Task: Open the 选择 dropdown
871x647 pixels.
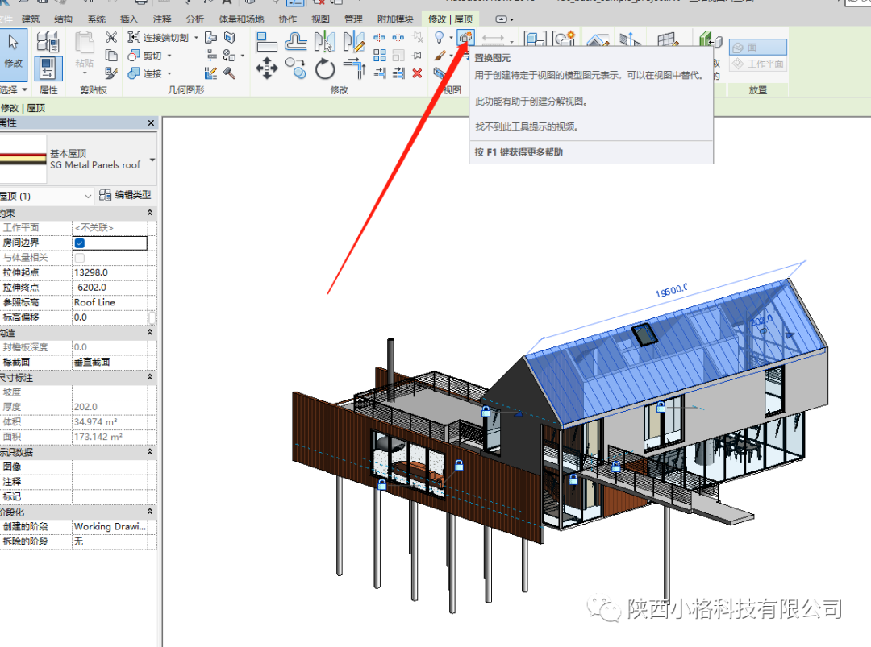Action: coord(15,89)
